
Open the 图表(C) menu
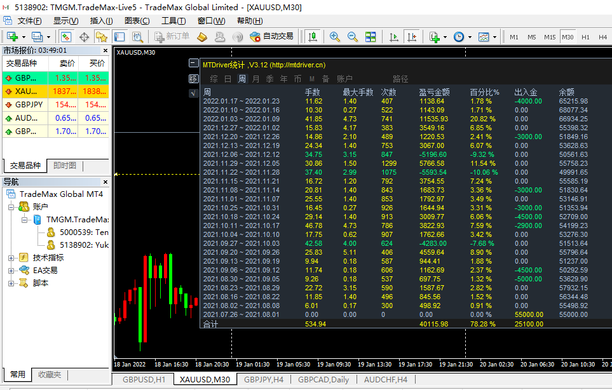click(x=137, y=21)
